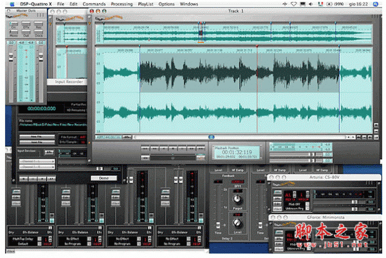386x258 pixels.
Task: Click the loop button left of the shuttle bar
Action: click(x=145, y=158)
